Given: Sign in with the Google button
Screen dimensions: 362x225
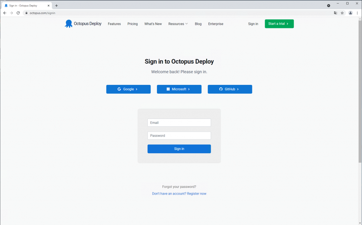Looking at the screenshot, I should (128, 89).
